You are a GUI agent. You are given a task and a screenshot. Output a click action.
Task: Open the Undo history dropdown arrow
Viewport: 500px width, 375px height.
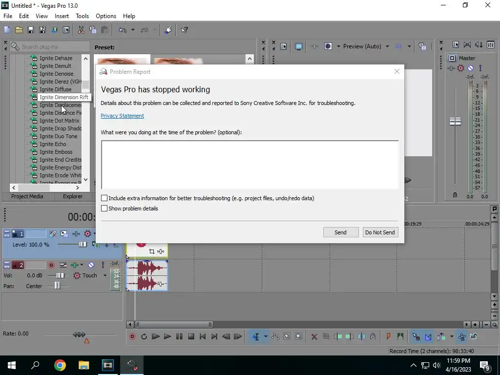(x=133, y=30)
